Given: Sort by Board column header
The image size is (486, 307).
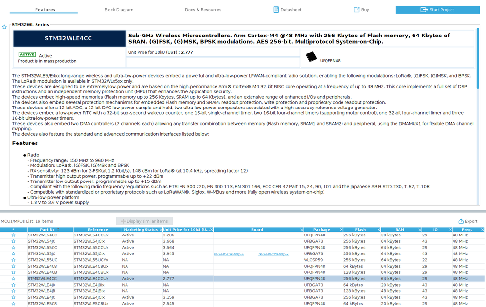Looking at the screenshot, I should click(x=257, y=230).
